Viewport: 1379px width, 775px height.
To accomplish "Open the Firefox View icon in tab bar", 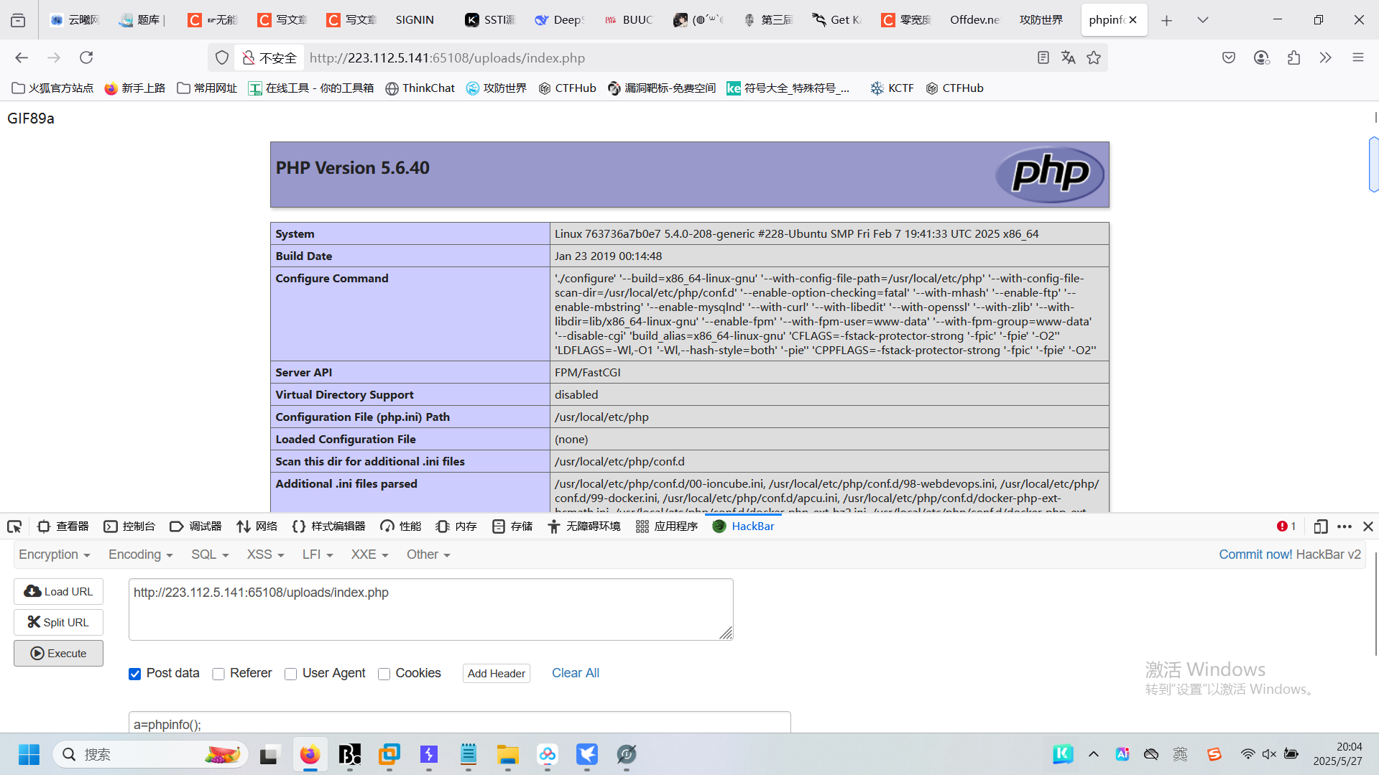I will (x=18, y=20).
